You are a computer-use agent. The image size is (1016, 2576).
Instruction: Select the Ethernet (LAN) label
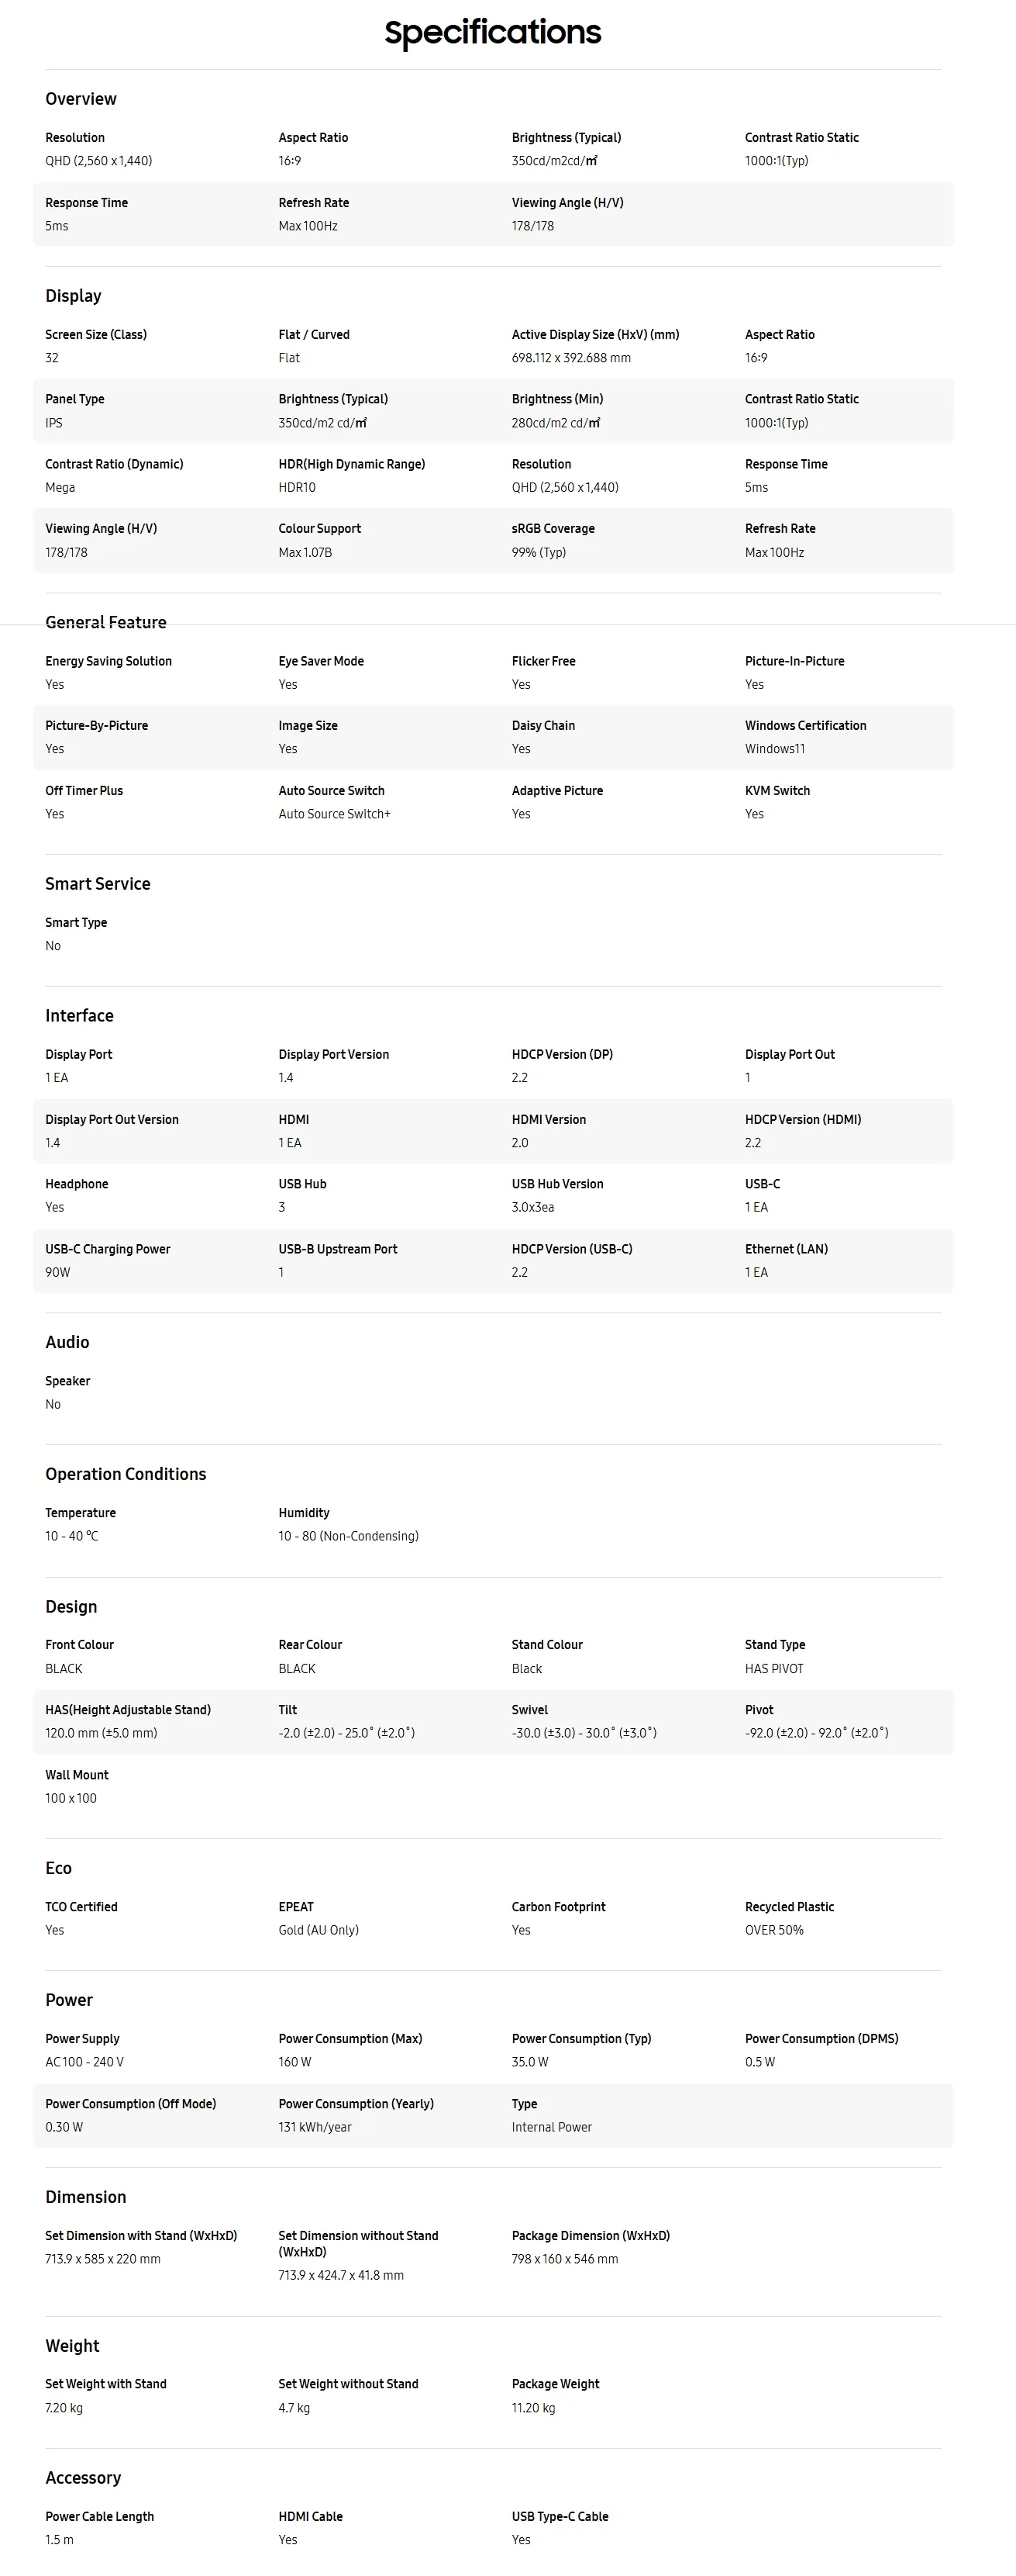[787, 1249]
